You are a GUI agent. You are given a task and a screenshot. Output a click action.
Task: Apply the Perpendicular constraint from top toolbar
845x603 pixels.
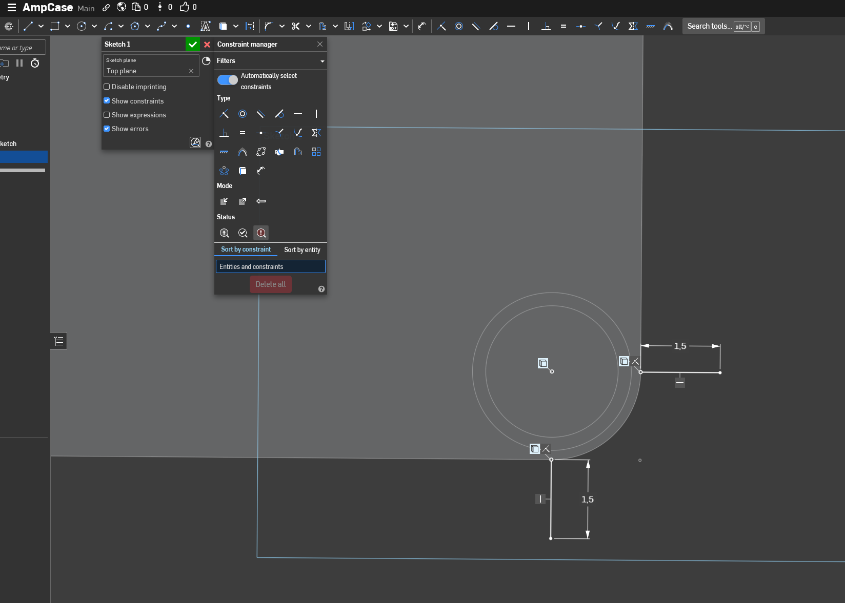click(x=546, y=26)
